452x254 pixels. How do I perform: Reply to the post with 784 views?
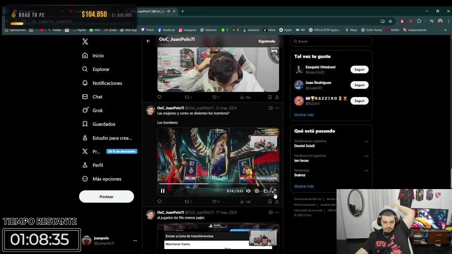(159, 97)
